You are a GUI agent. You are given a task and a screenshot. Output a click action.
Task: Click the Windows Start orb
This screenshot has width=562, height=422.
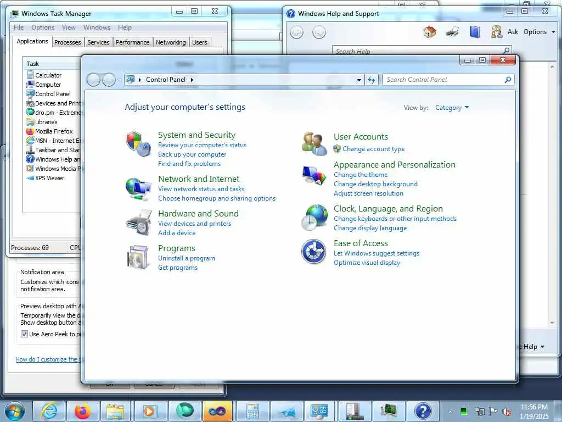[15, 412]
